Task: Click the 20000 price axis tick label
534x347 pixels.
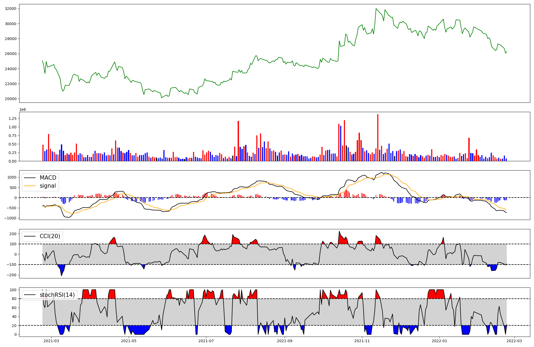Action: click(11, 99)
